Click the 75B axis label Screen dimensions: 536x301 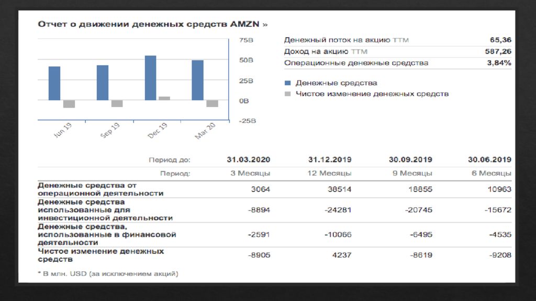246,40
